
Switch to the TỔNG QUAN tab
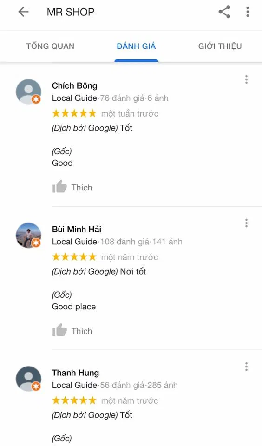pos(50,46)
